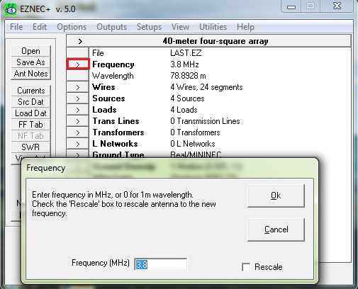Open the Setups menu
This screenshot has width=358, height=289.
149,27
